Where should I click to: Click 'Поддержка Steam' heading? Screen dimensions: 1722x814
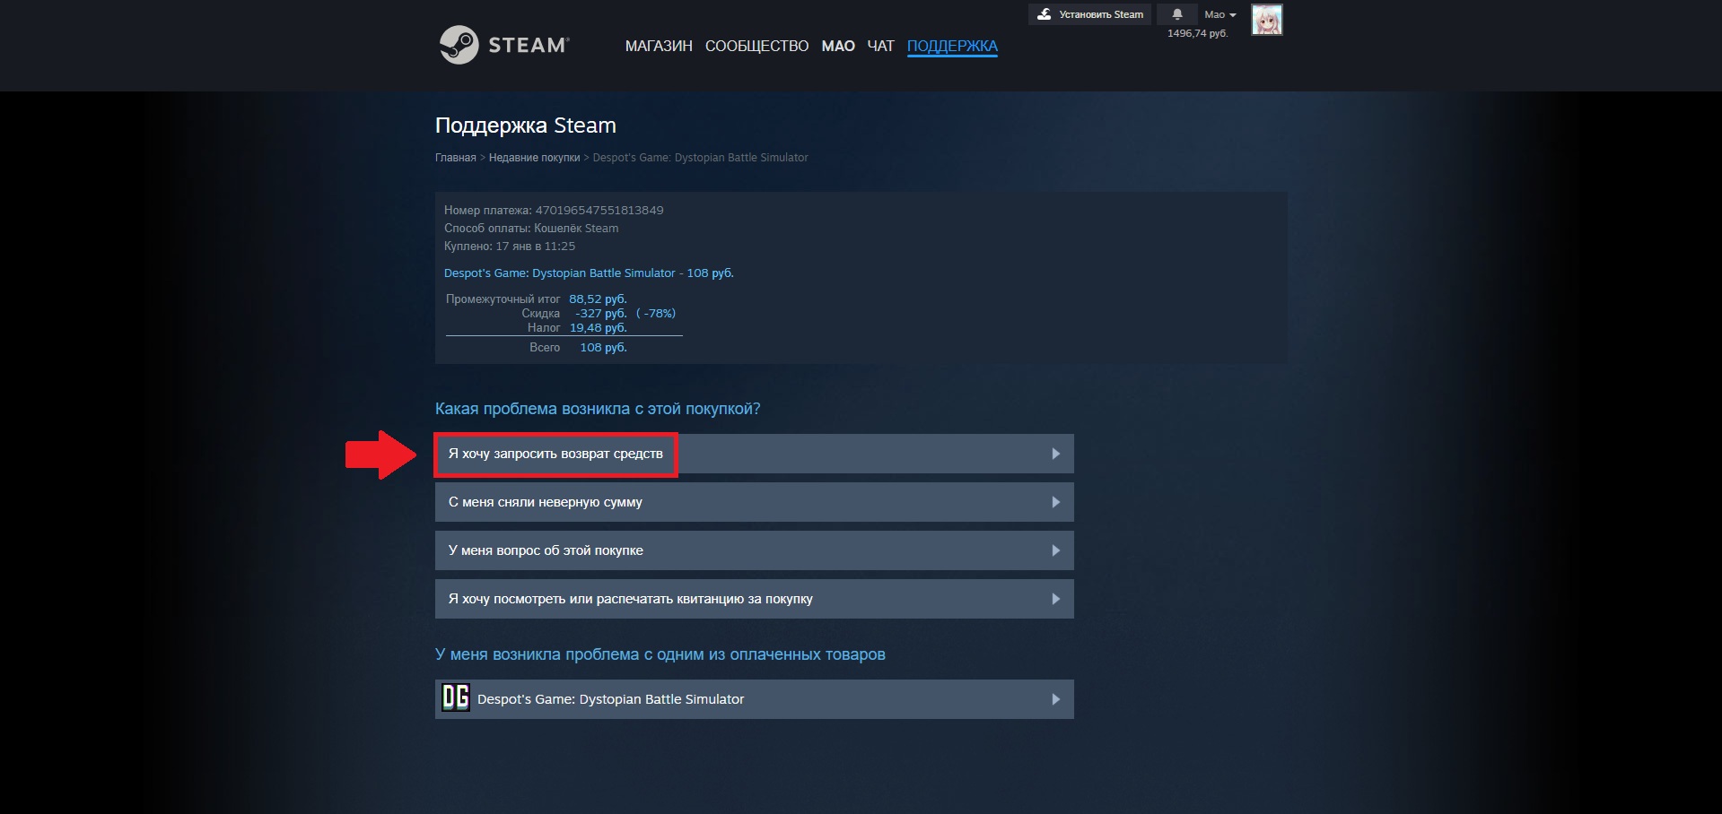click(526, 126)
